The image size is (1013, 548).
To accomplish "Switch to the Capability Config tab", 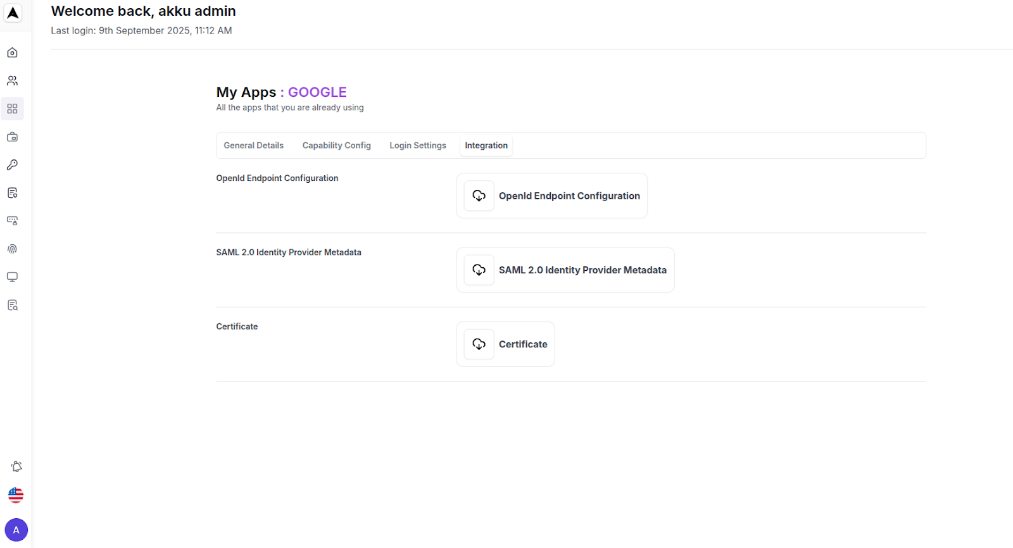I will [336, 146].
